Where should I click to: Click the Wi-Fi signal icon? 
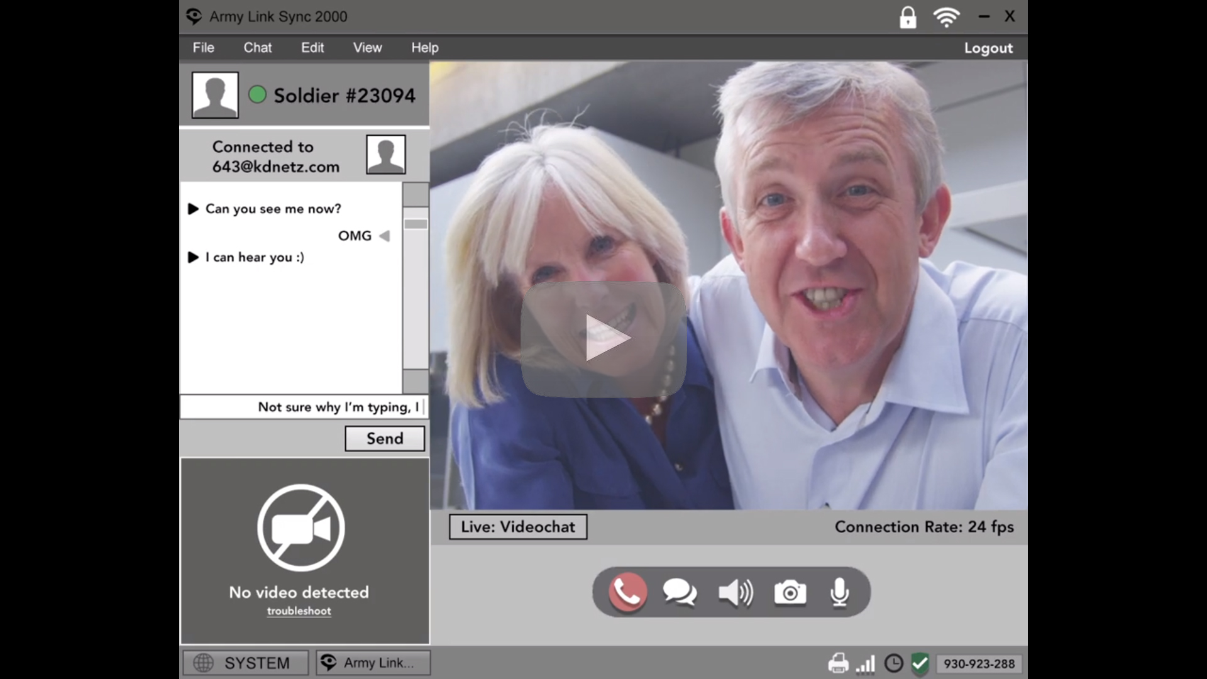[946, 17]
